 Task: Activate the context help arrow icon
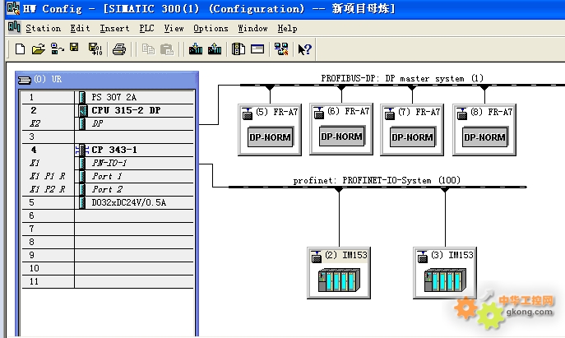[x=304, y=49]
